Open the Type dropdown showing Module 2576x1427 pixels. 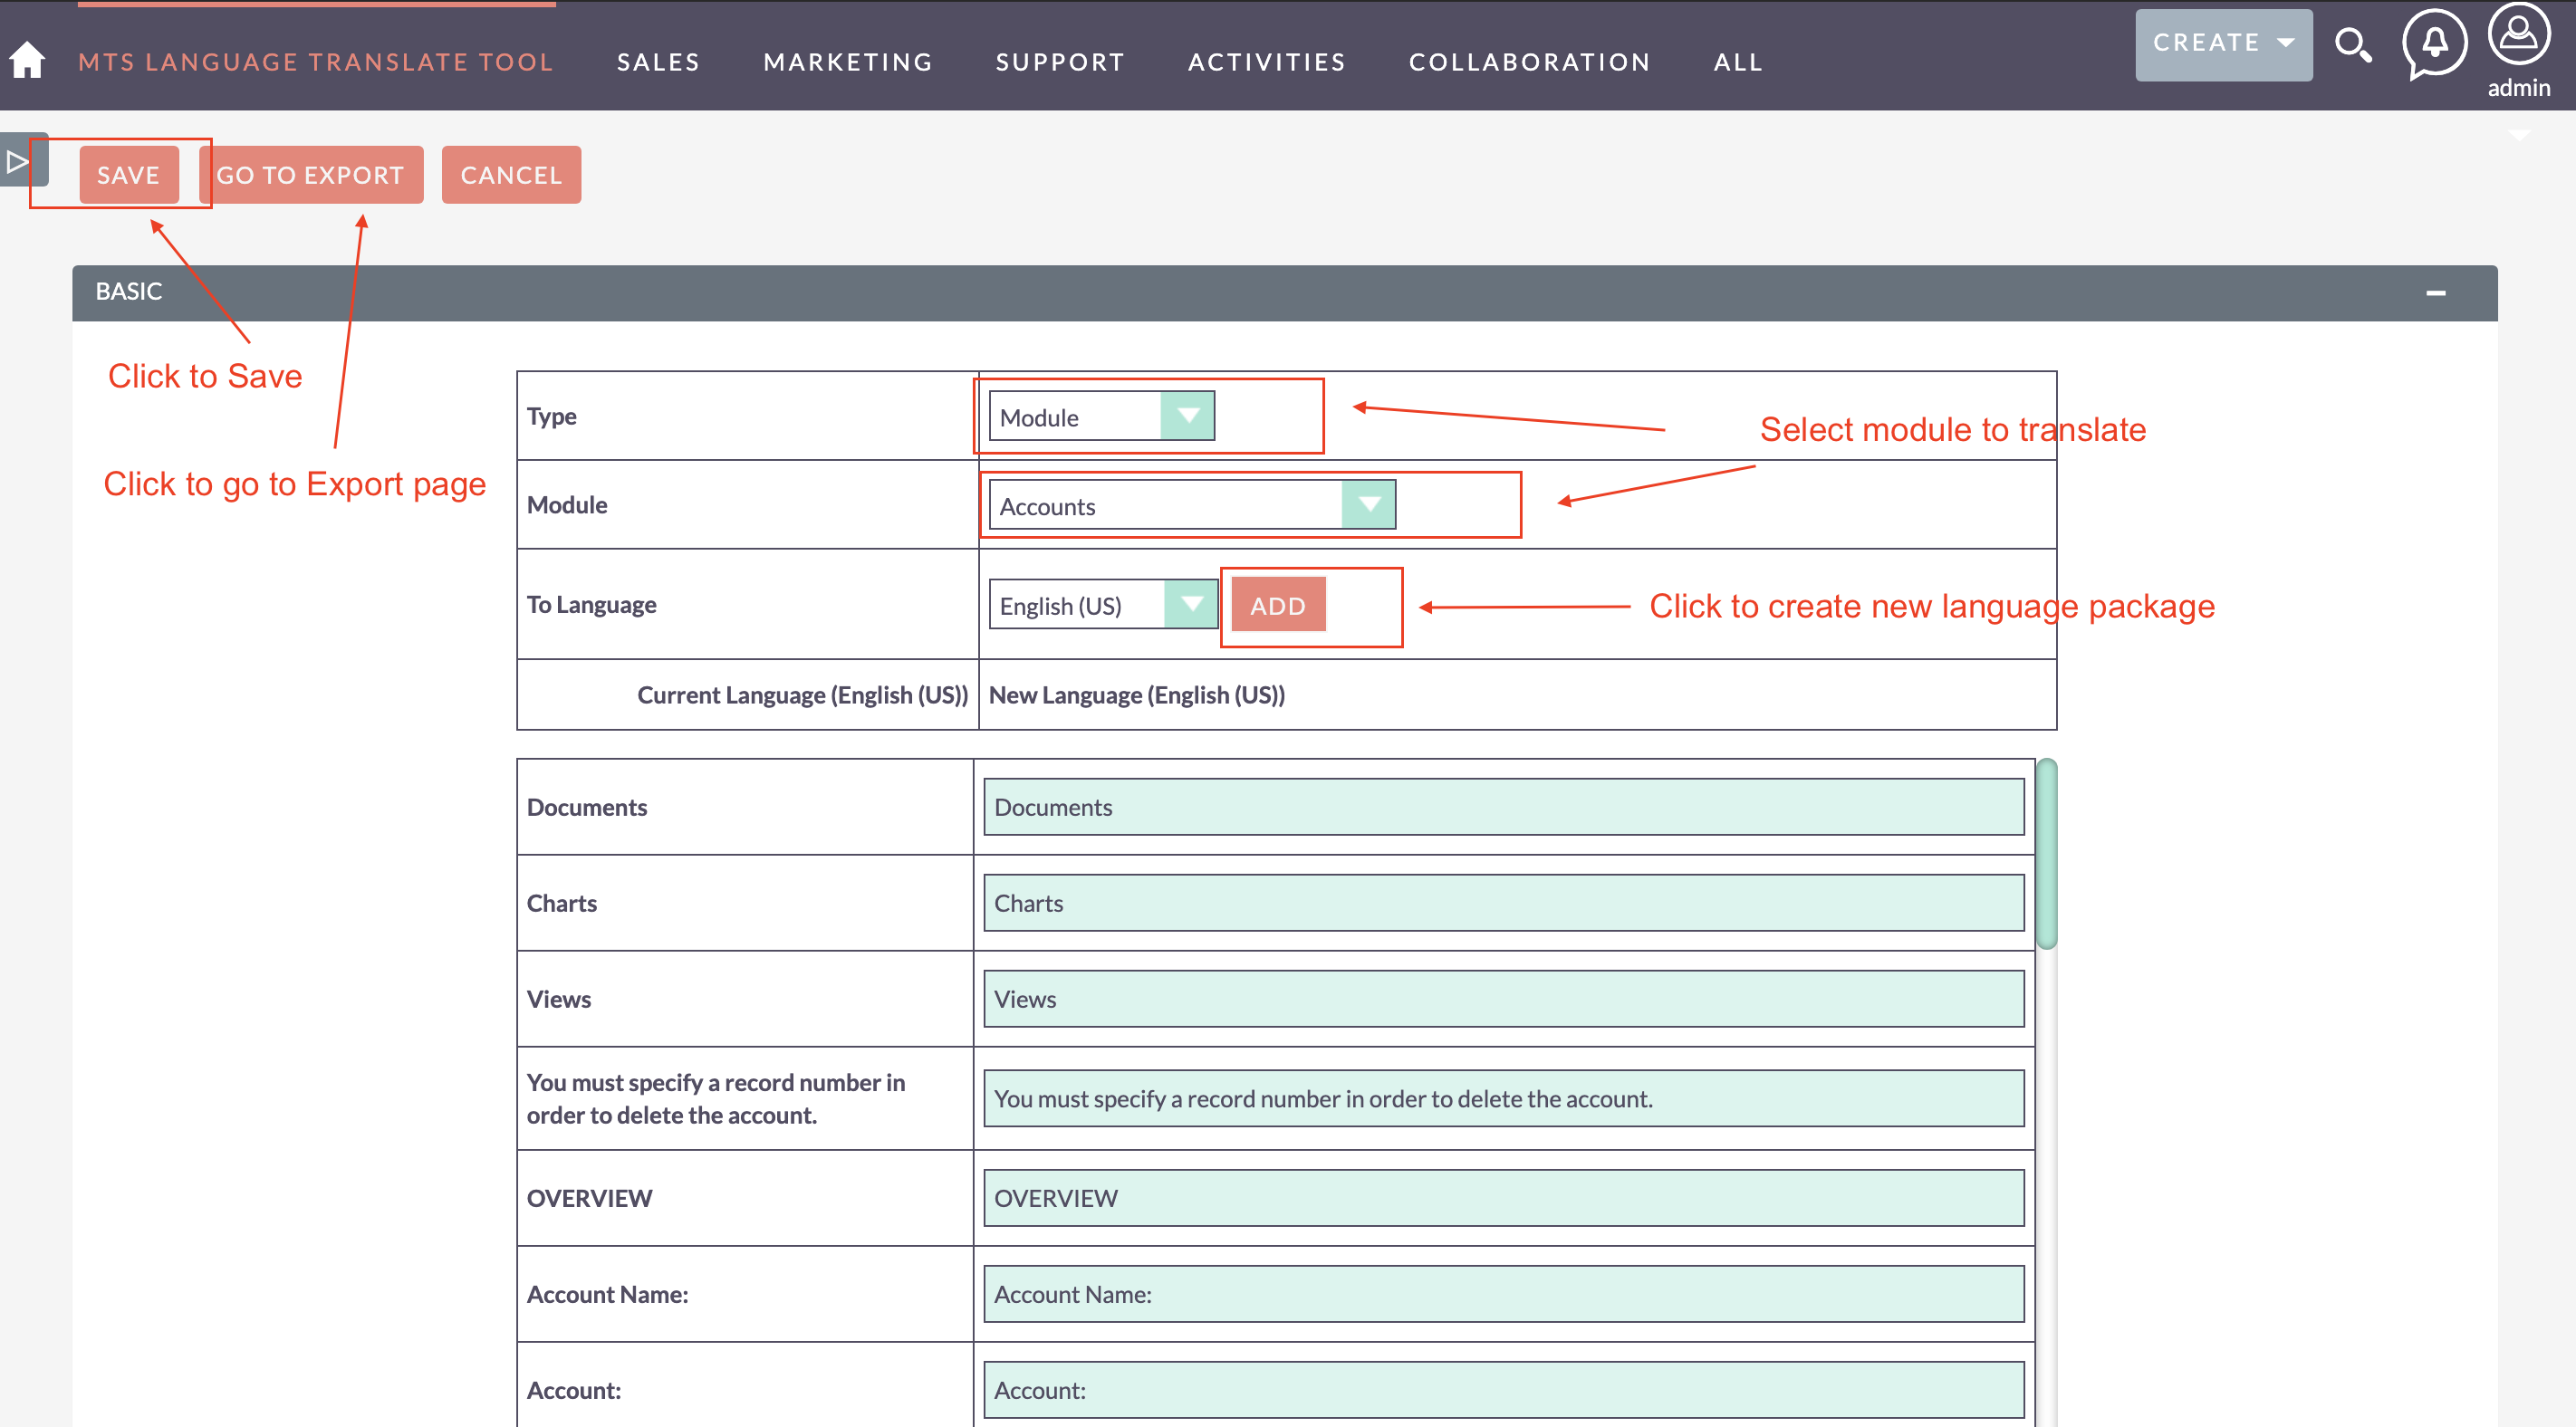[x=1101, y=416]
